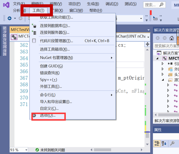Click editor vertical scrollbar down arrow
This screenshot has width=179, height=154.
pyautogui.click(x=147, y=144)
